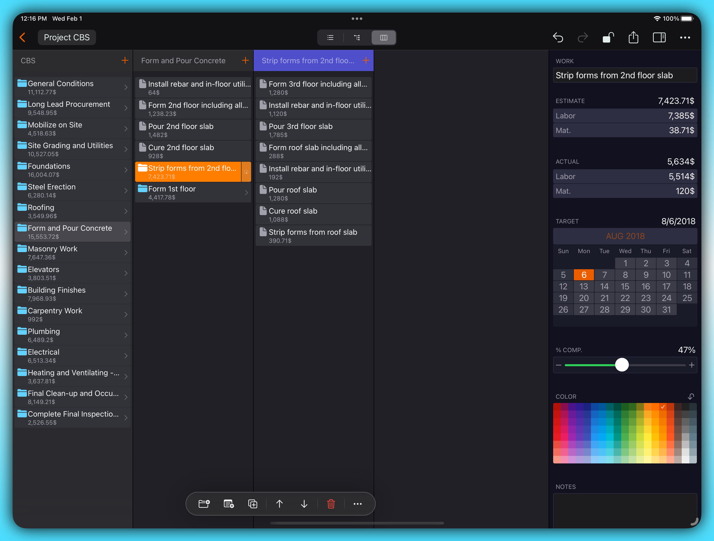Delete item with red trash icon
Screen dimensions: 714x541
pos(331,504)
